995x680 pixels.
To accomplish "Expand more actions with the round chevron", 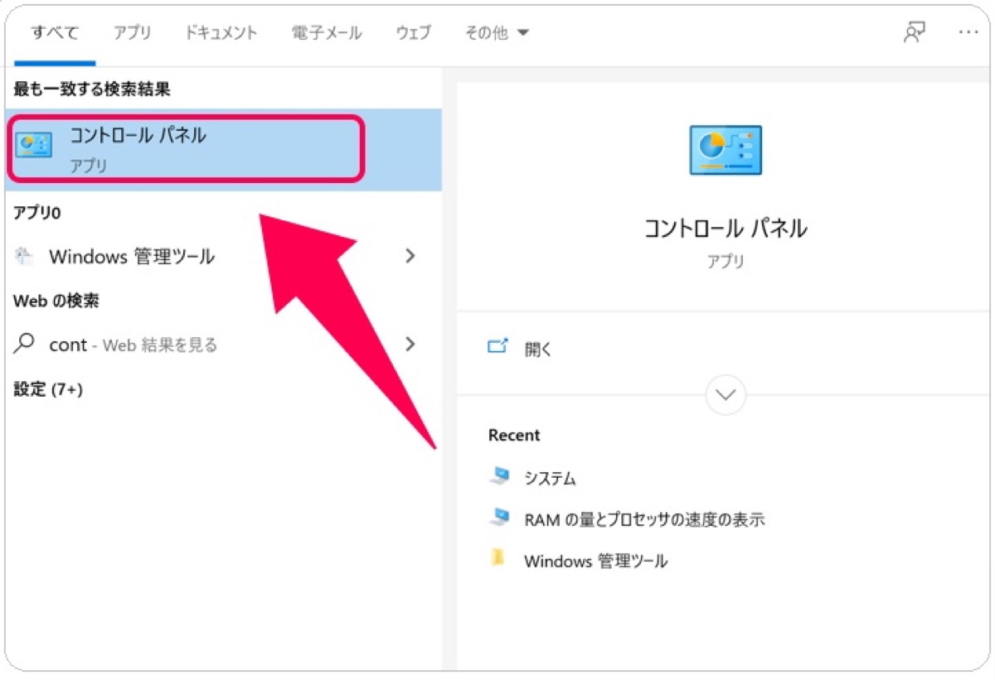I will point(726,395).
